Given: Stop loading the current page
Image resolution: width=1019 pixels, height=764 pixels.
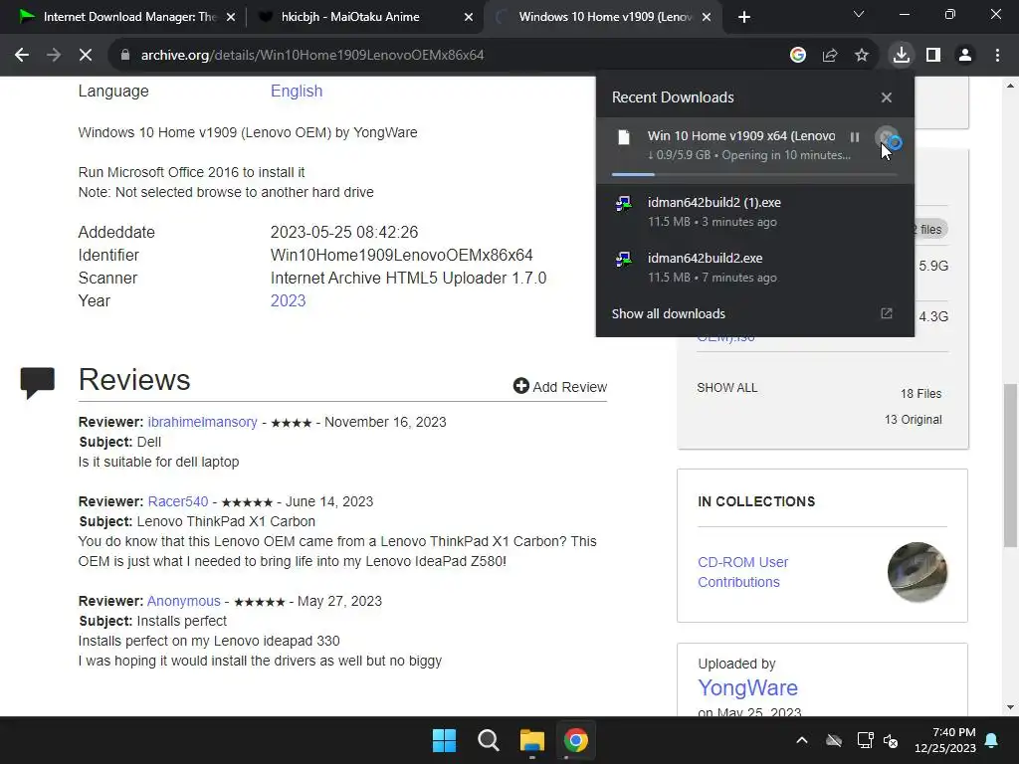Looking at the screenshot, I should [86, 56].
